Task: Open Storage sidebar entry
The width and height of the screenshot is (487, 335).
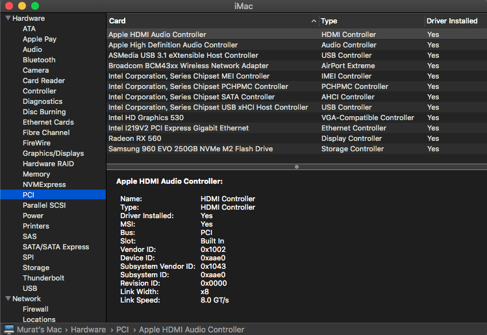Action: point(36,267)
